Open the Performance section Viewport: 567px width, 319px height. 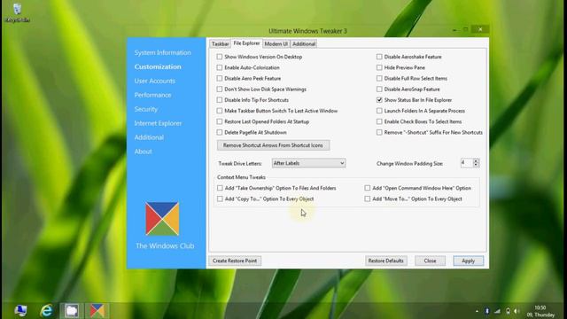pos(152,95)
